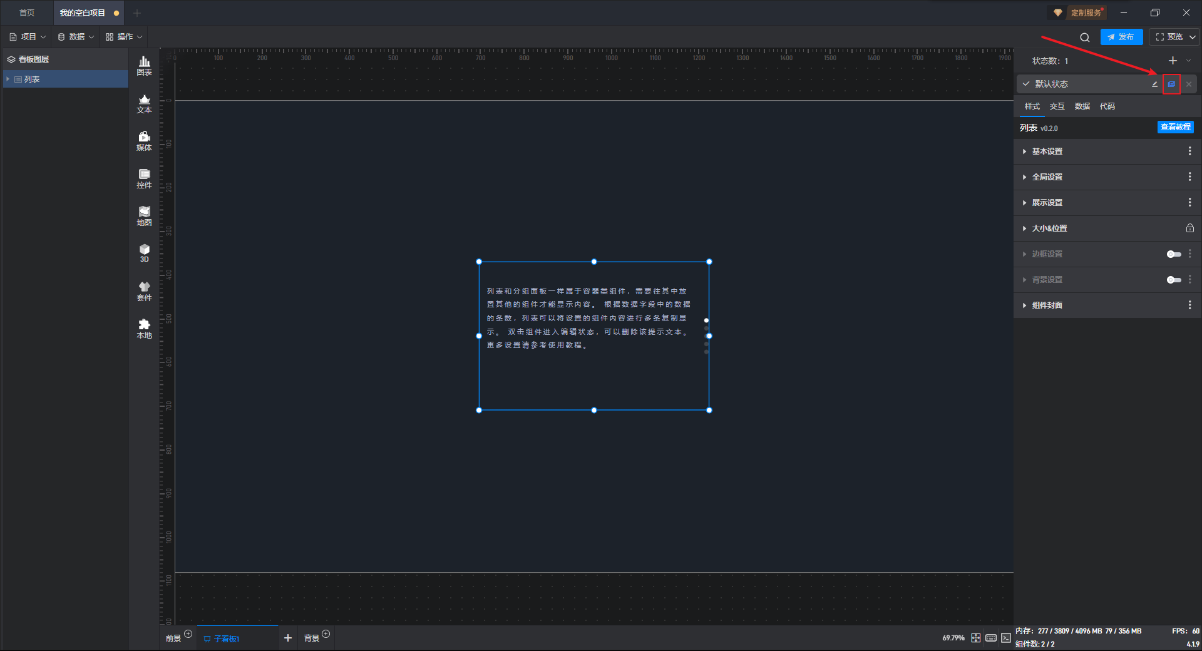
Task: Open 全局设置 more options menu
Action: (x=1189, y=177)
